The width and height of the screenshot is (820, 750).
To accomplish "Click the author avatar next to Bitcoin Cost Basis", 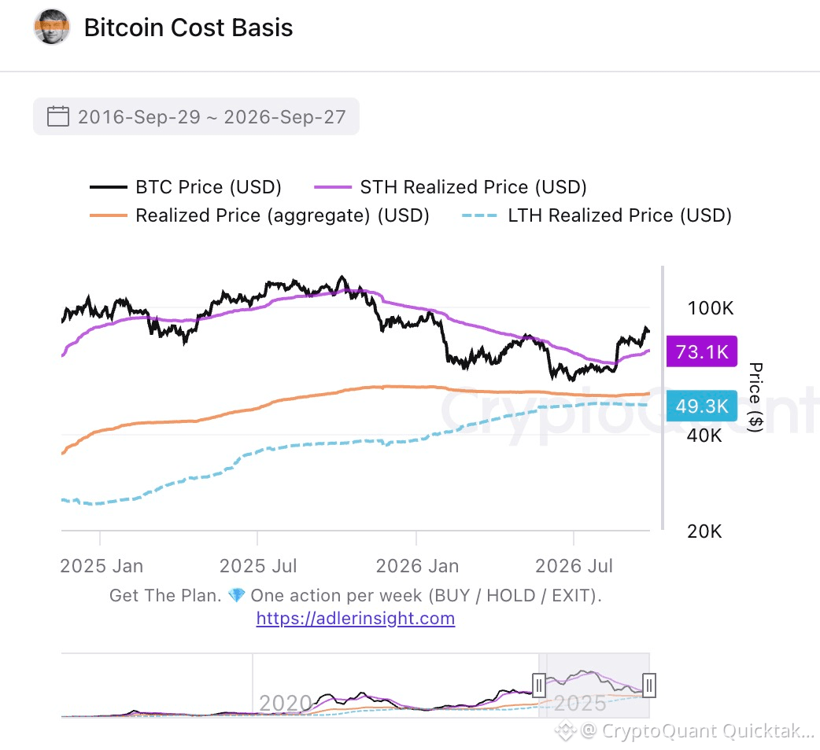I will click(52, 27).
